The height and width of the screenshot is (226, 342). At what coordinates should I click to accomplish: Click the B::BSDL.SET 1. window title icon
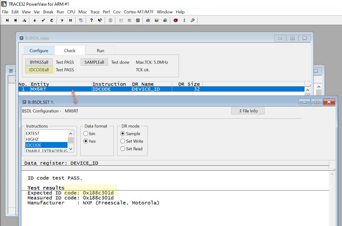tap(24, 102)
